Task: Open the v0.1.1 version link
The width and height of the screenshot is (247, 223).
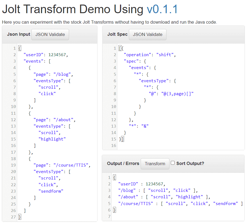Action: tap(162, 9)
